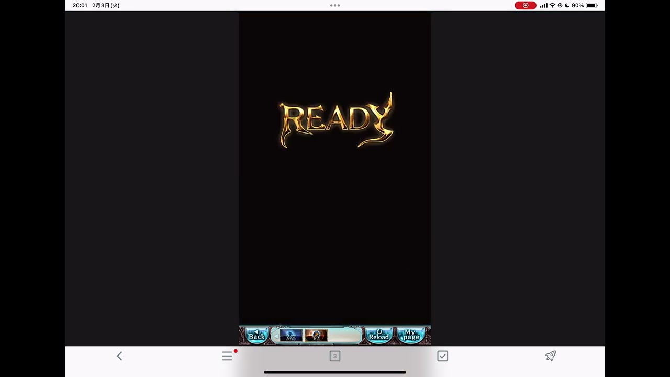
Task: Tap the game's Back button
Action: pos(256,336)
